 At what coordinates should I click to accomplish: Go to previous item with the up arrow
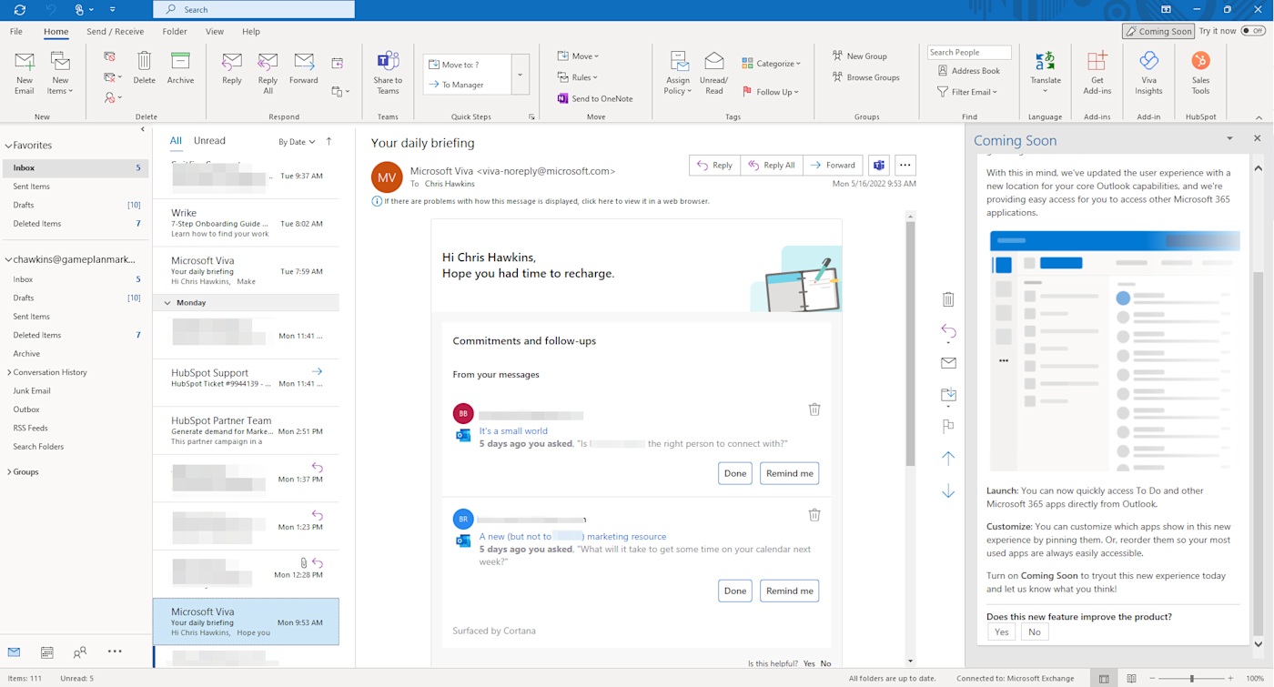[x=948, y=459]
